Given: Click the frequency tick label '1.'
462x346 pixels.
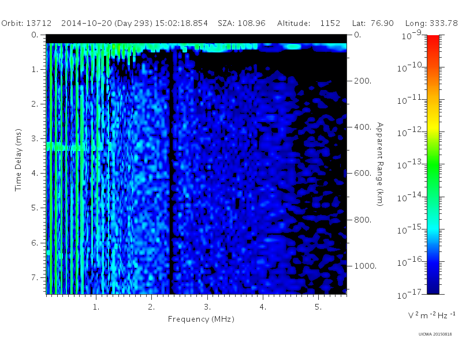Looking at the screenshot, I should (x=96, y=307).
